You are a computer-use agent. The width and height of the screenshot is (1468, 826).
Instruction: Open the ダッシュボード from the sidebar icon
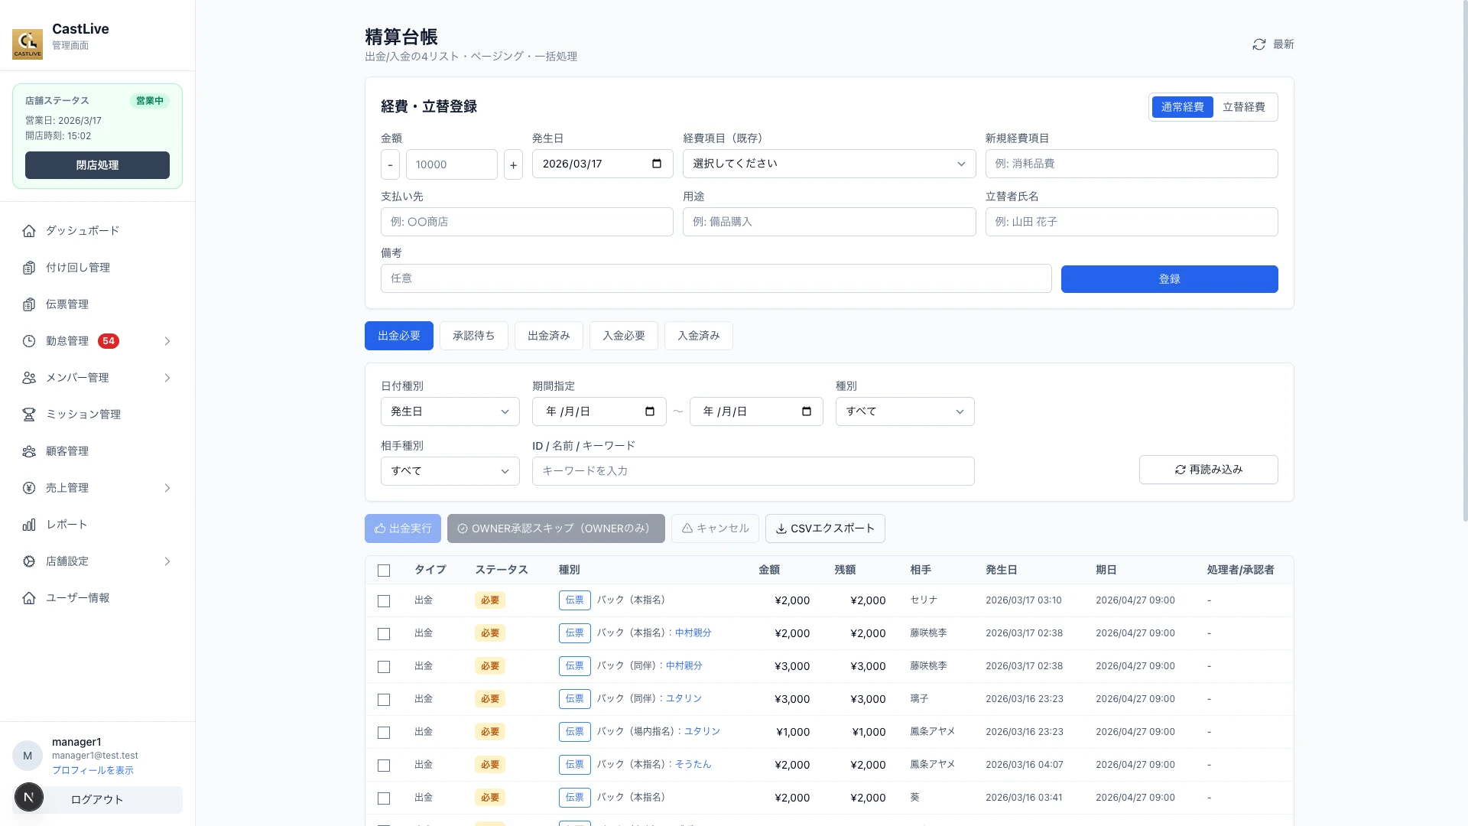[29, 230]
